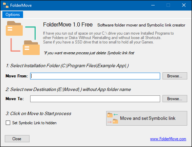Enable Set Symbolic Link to hidden checkbox
192x147 pixels.
8,123
